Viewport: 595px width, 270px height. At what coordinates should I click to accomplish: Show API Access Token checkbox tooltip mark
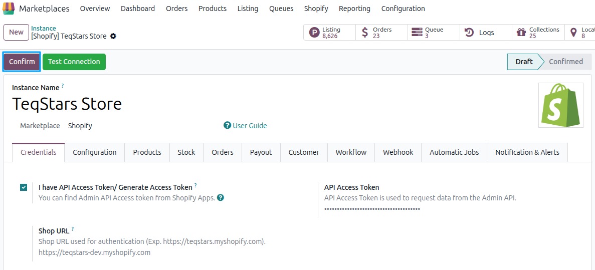click(195, 185)
